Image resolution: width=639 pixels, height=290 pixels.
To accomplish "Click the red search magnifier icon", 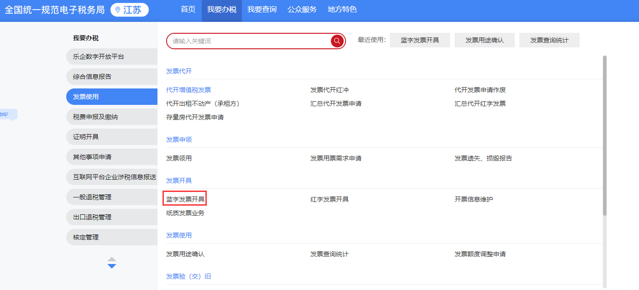I will [337, 41].
